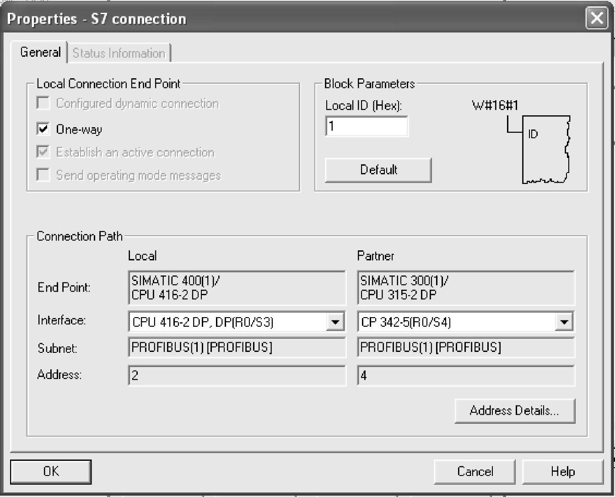Click the Local End Point field
Image resolution: width=615 pixels, height=497 pixels.
click(237, 288)
